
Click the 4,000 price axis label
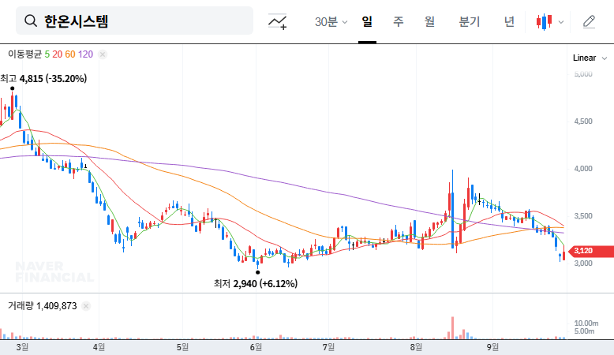(583, 169)
